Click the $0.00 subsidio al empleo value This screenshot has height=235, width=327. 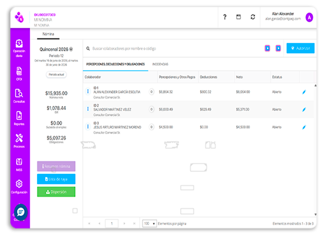tap(56, 123)
